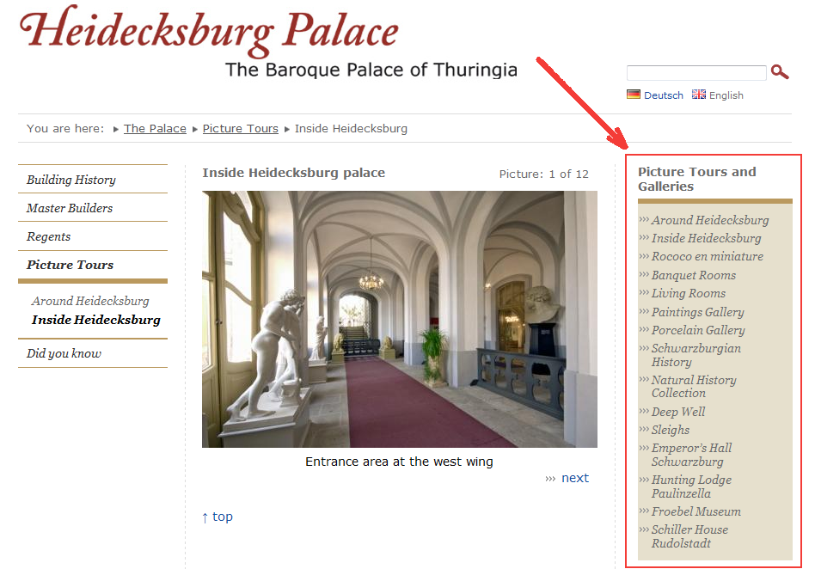The width and height of the screenshot is (815, 569).
Task: Click the chevrons before the next link
Action: (x=550, y=479)
